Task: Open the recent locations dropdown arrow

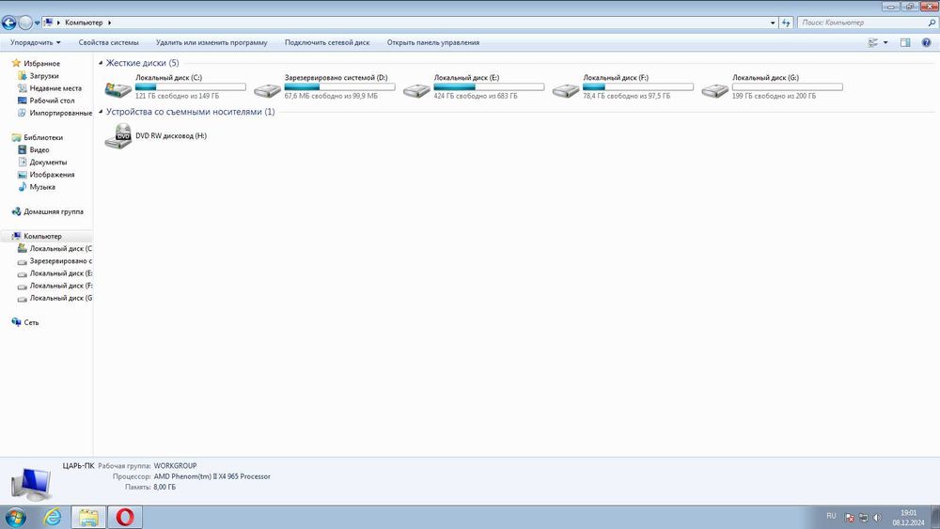Action: [x=38, y=23]
